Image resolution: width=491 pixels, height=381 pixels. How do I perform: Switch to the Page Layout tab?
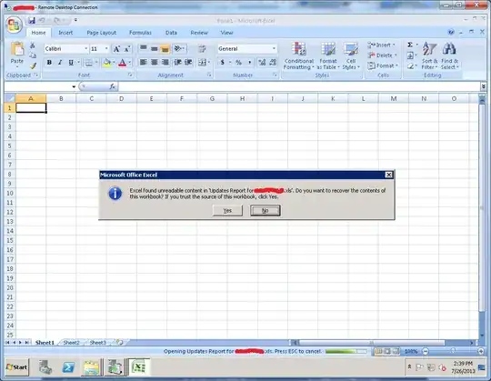coord(102,33)
